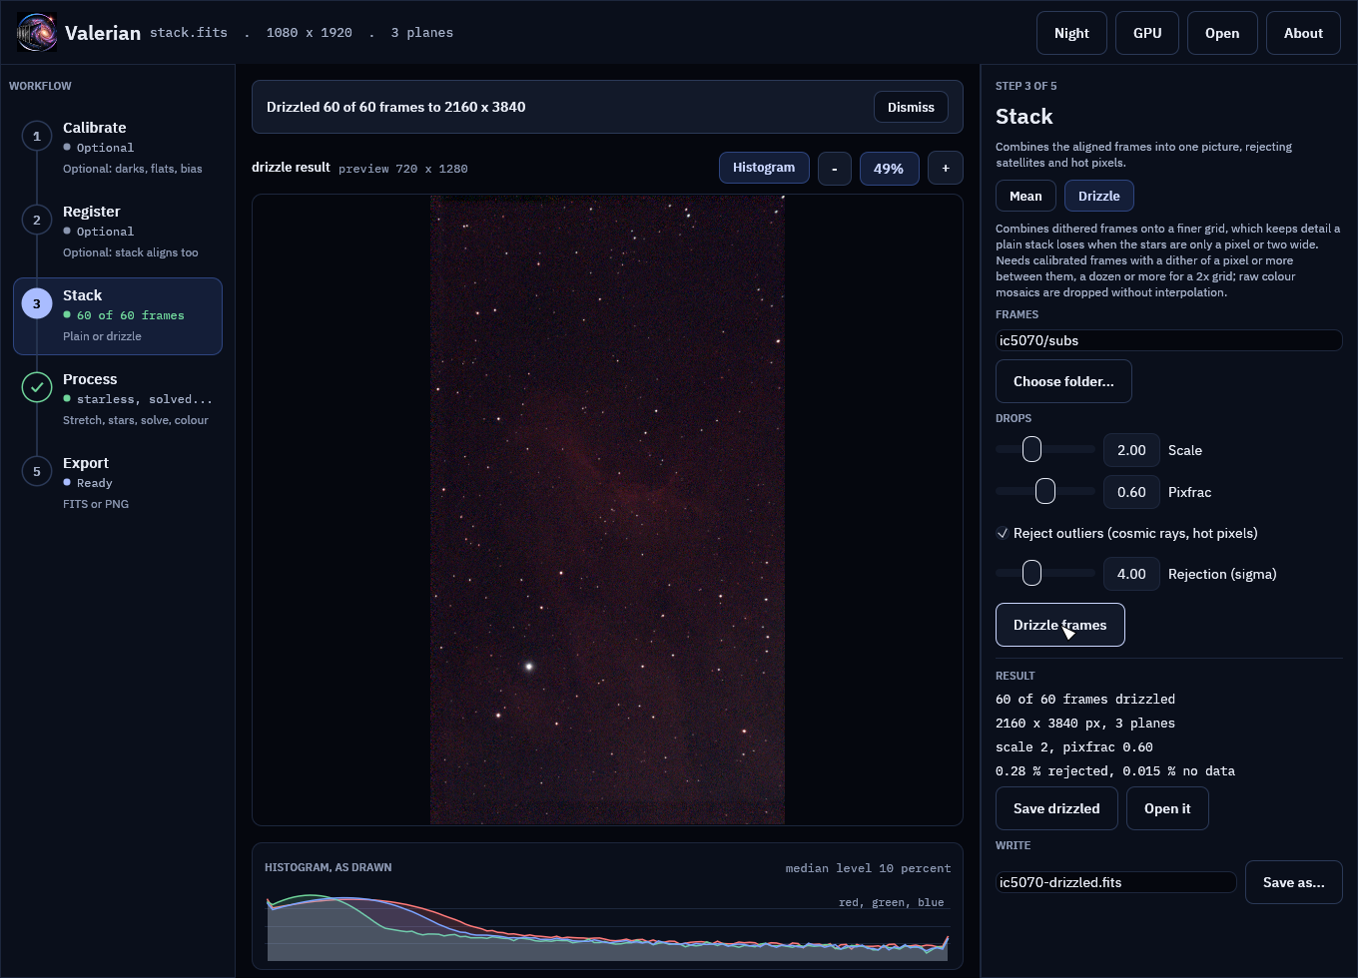Toggle the Histogram display button
The image size is (1358, 978).
(764, 168)
